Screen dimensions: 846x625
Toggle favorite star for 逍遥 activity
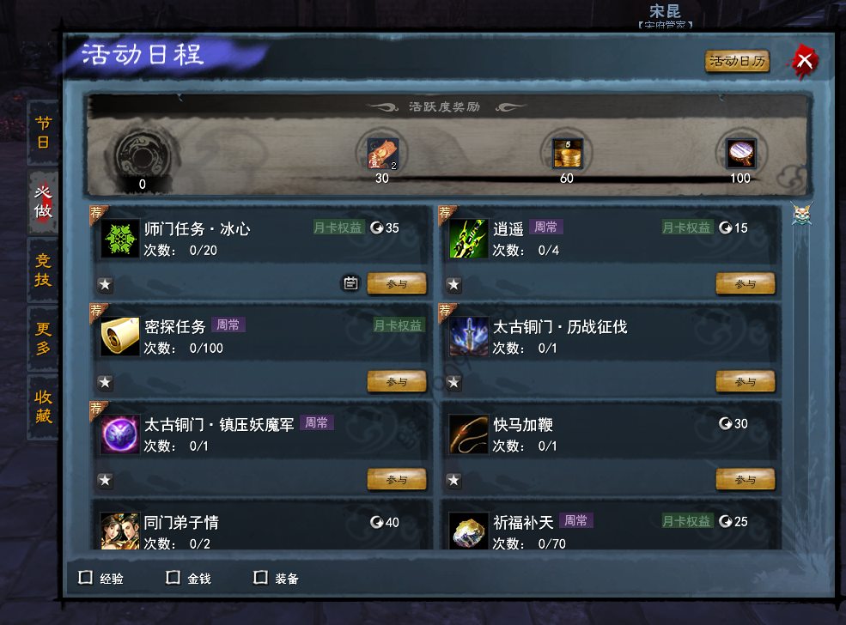tap(453, 284)
